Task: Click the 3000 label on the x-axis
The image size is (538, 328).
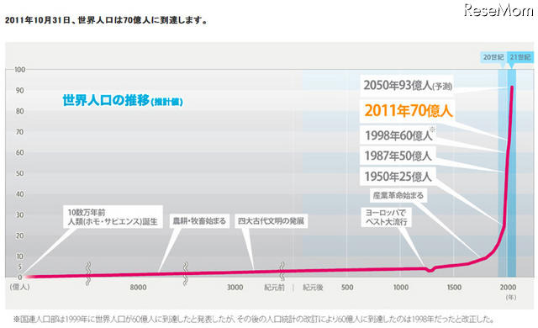Action: click(235, 287)
